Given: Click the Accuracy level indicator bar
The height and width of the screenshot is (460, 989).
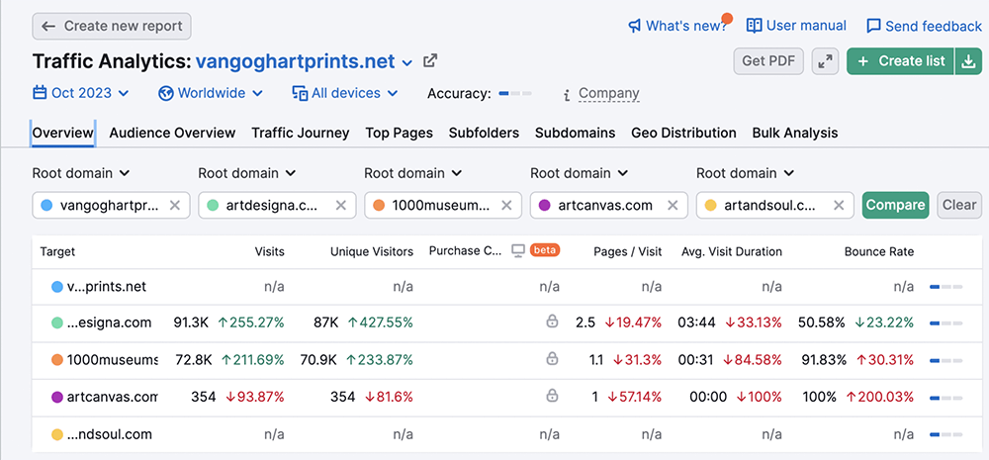Looking at the screenshot, I should click(x=515, y=93).
